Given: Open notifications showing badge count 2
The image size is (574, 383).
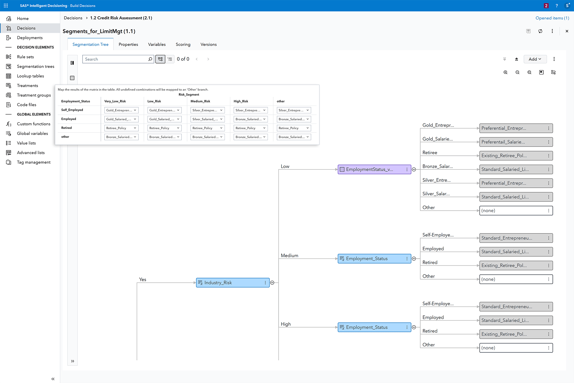Looking at the screenshot, I should (x=546, y=5).
